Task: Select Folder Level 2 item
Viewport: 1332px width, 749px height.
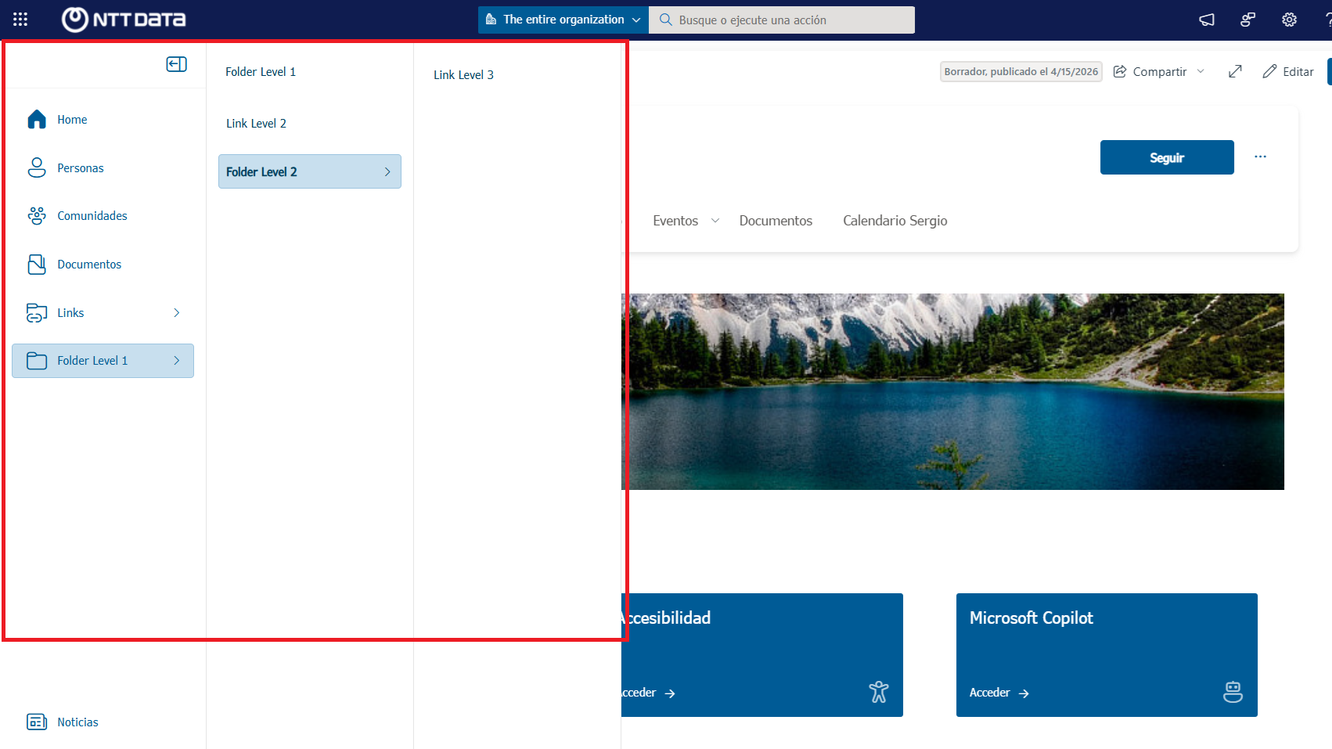Action: click(310, 171)
